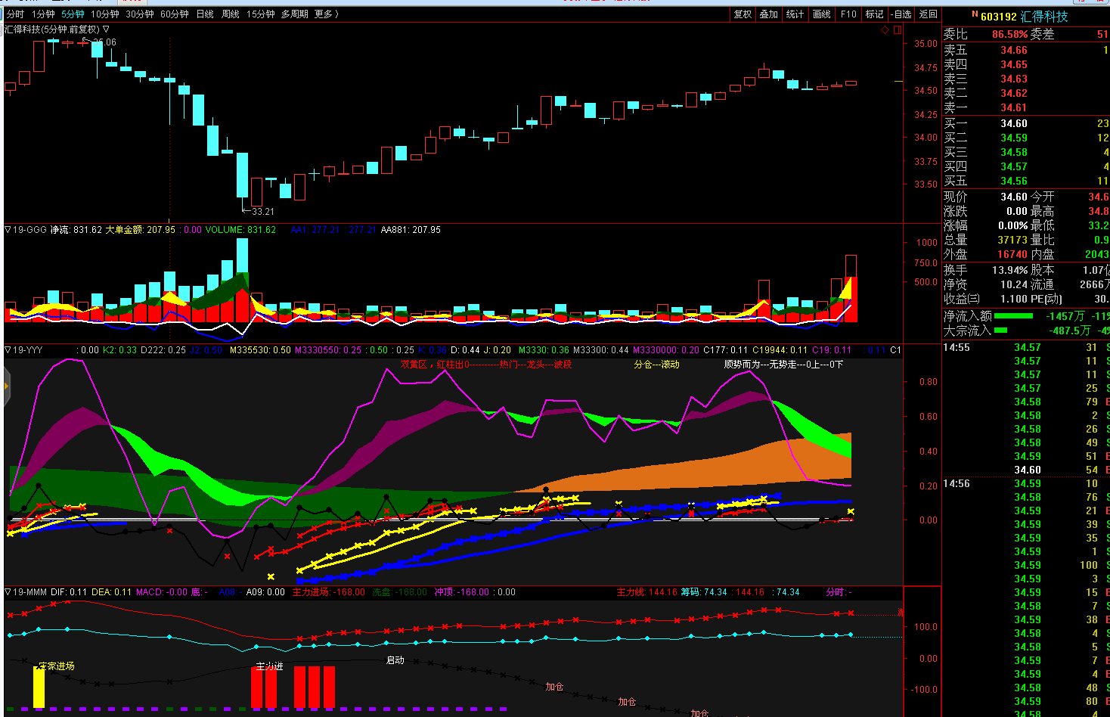Screen dimensions: 1110x717
Task: Click the 收益(三) 1.100 value
Action: click(x=1014, y=300)
